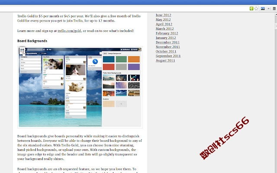Open the Chrome hamburger menu

click(274, 9)
